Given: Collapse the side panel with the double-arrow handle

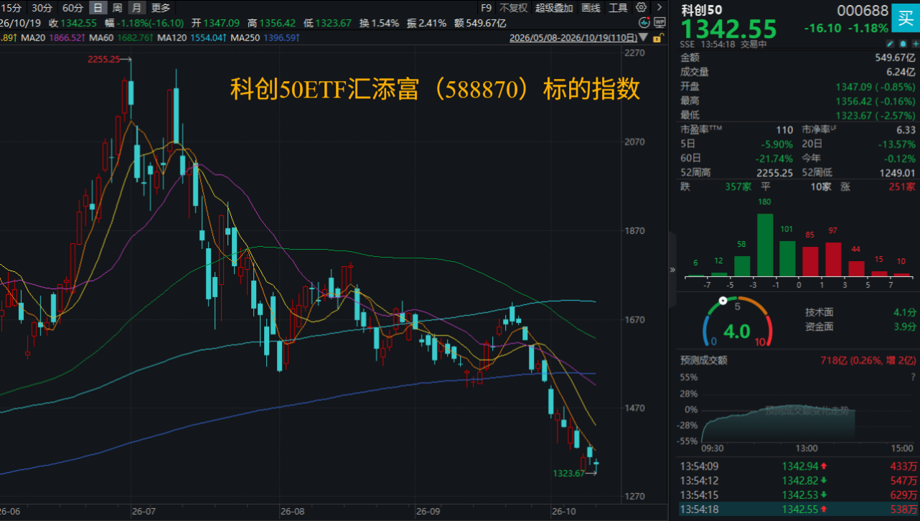Looking at the screenshot, I should [672, 270].
